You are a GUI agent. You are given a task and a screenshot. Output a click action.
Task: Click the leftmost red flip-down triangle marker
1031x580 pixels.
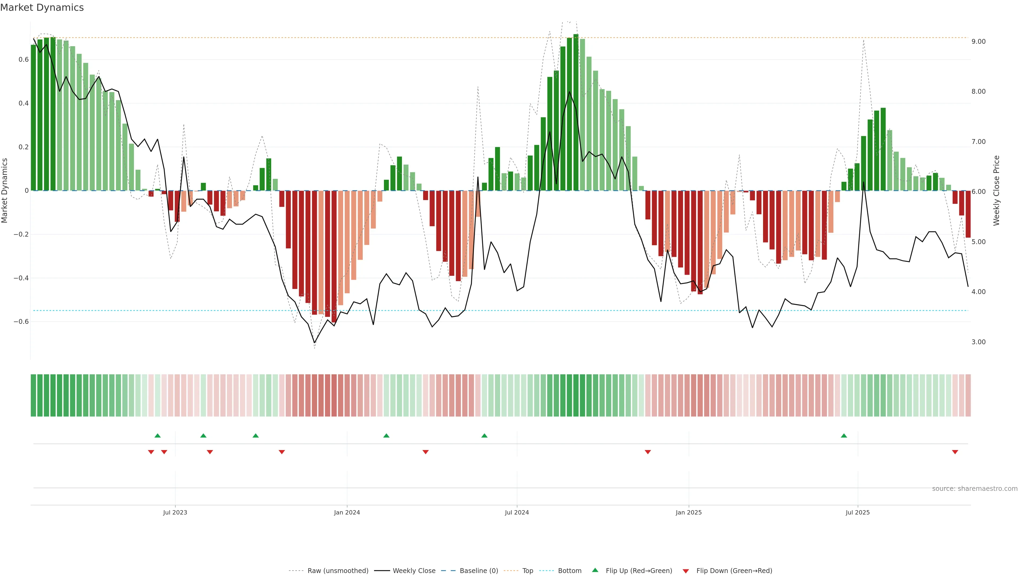pyautogui.click(x=151, y=452)
